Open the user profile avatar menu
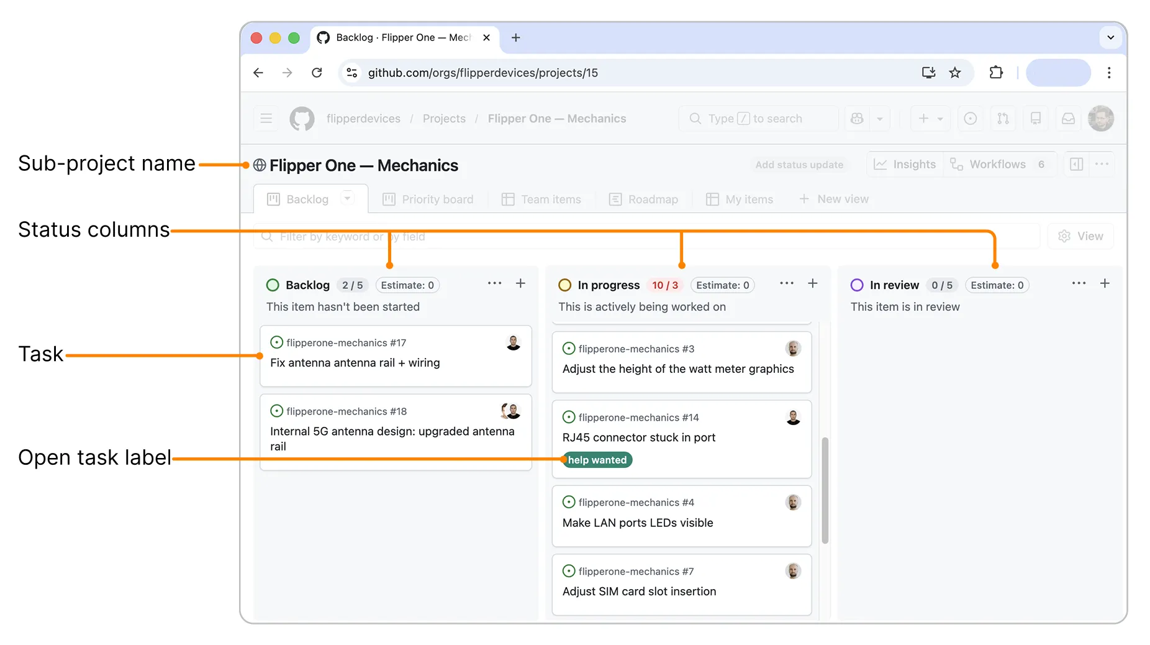Screen dimensions: 1150x645 1101,119
